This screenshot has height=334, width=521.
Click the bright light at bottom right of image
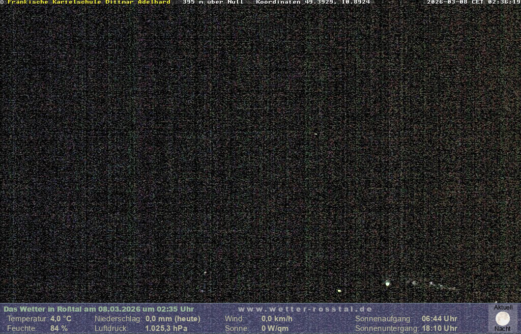pos(388,283)
